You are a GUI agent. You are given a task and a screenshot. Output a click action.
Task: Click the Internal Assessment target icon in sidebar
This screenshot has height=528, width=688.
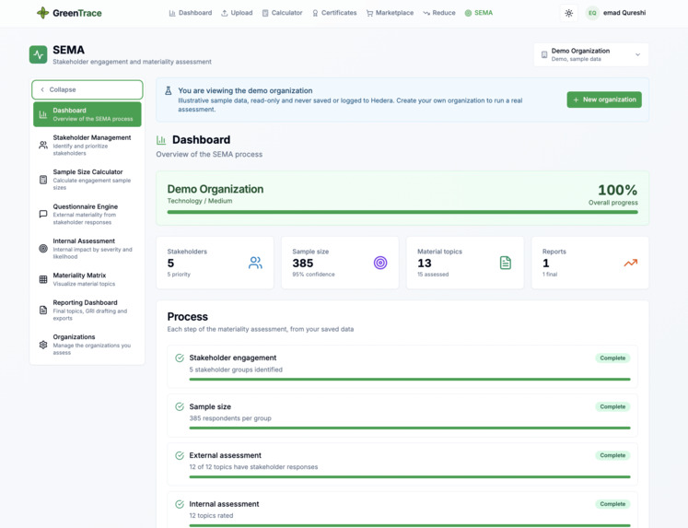coord(43,249)
